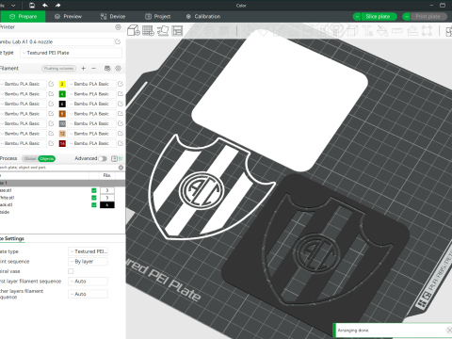
Task: Click the AMS filament sync icon
Action: (x=107, y=68)
